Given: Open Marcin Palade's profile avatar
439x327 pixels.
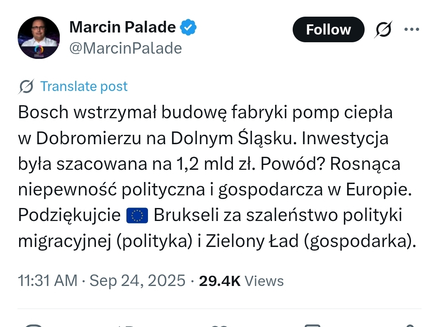Looking at the screenshot, I should tap(39, 38).
